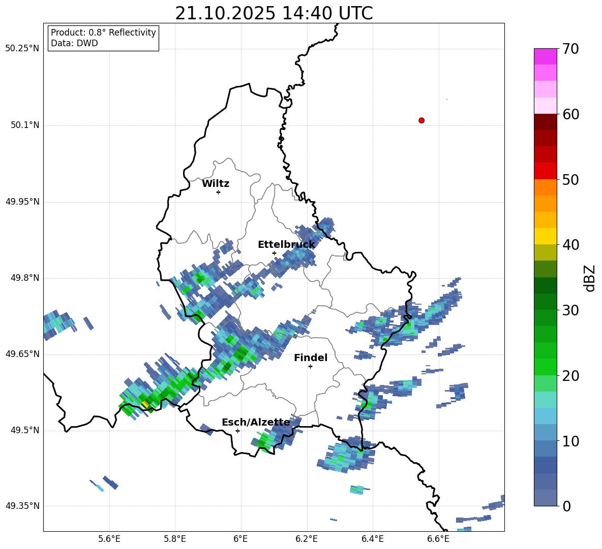Click the yellow high-reflectivity pixel on the southwest echo
This screenshot has width=602, height=549.
tap(145, 404)
